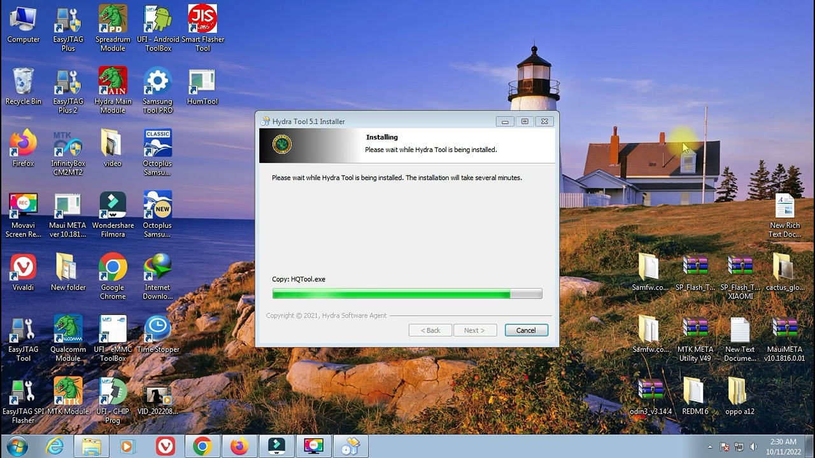Select the EasyJTAG Plus 2 desktop icon
815x458 pixels.
tap(68, 90)
